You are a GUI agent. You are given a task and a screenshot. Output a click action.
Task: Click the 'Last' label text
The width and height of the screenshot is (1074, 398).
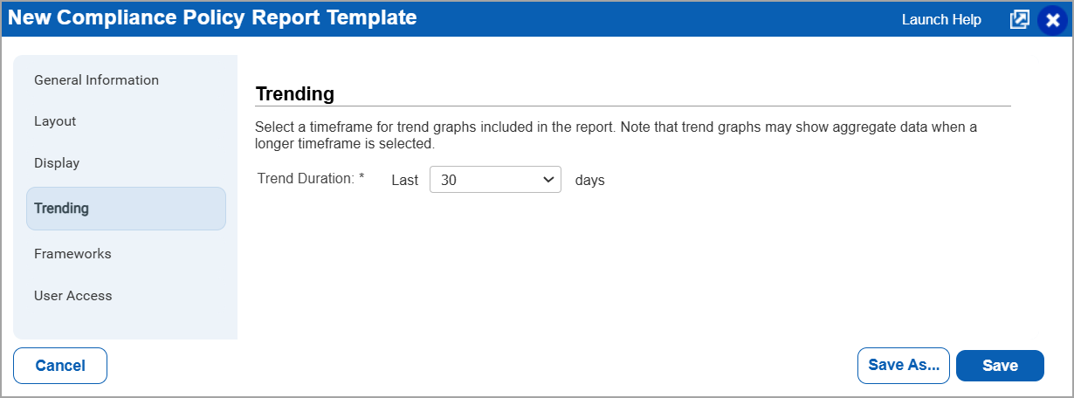(x=405, y=181)
